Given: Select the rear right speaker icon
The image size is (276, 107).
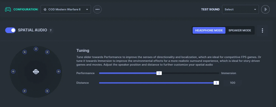Looking at the screenshot, I should click(x=47, y=91).
